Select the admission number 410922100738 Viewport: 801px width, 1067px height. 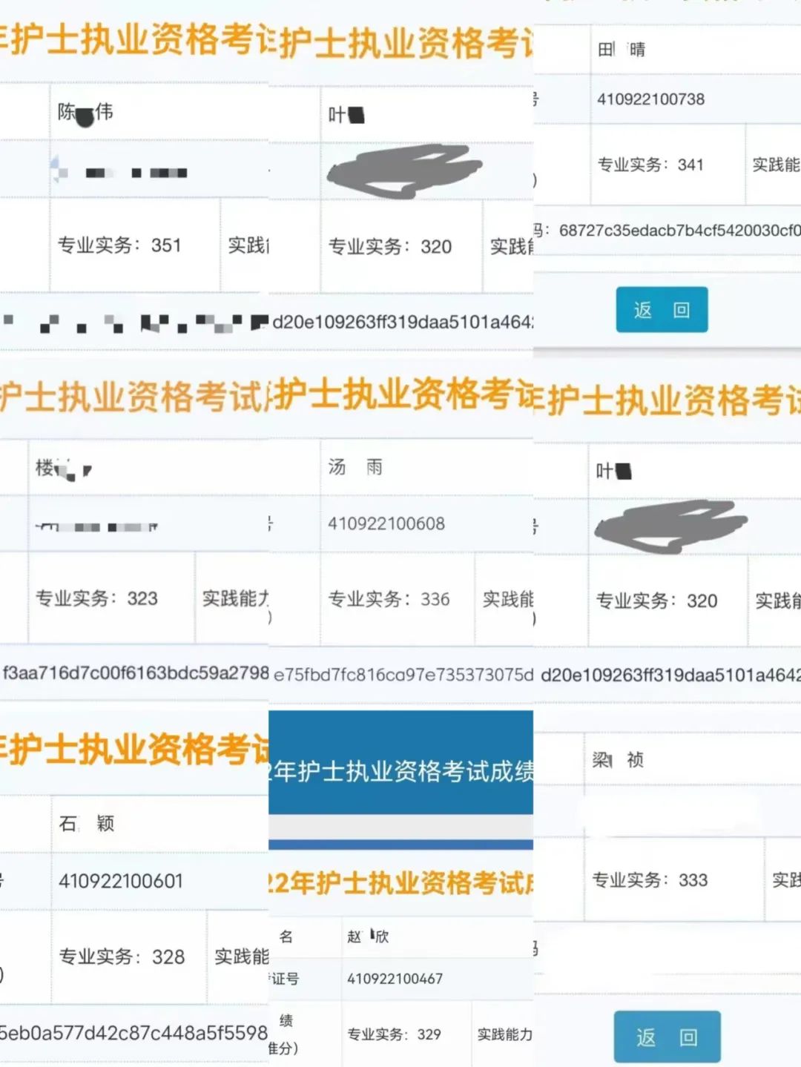click(x=650, y=99)
